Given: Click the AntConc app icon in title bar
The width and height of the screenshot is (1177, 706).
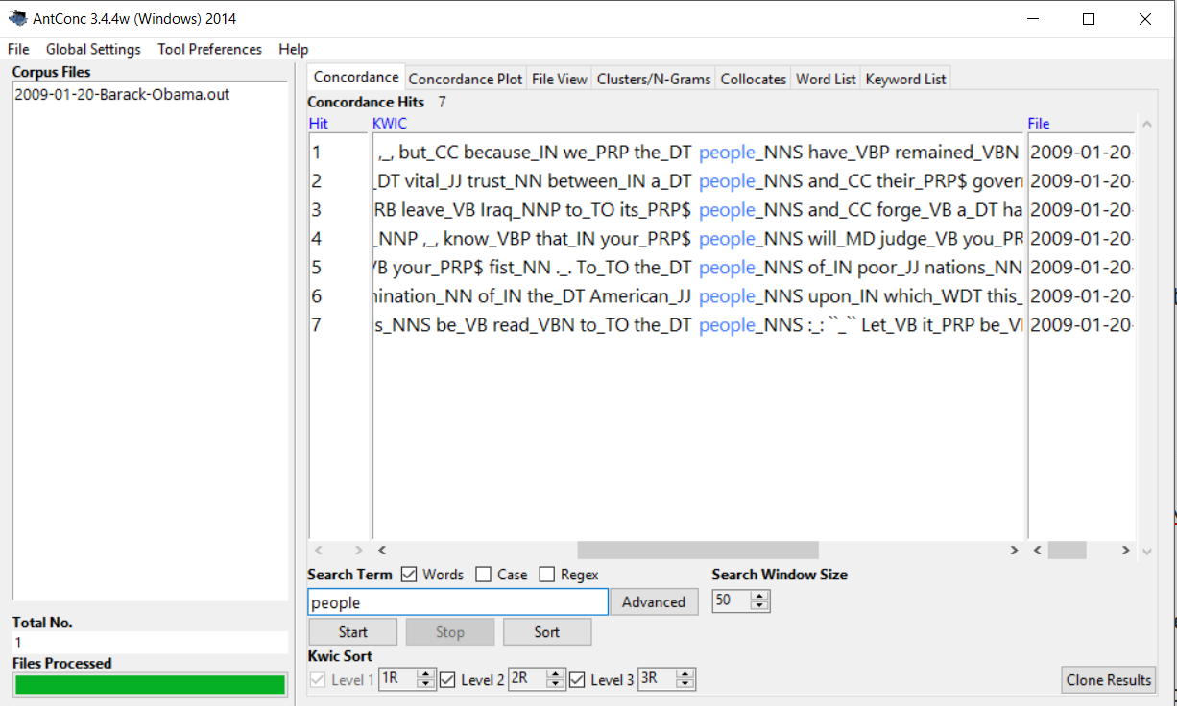Looking at the screenshot, I should [17, 18].
